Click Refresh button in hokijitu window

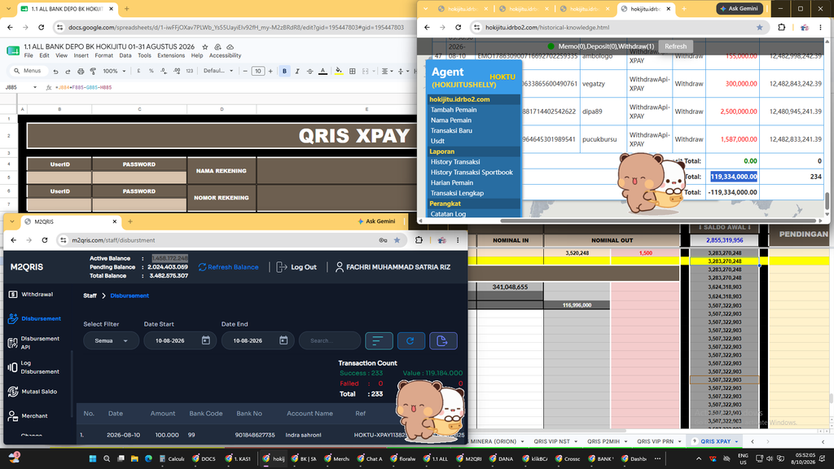point(675,46)
